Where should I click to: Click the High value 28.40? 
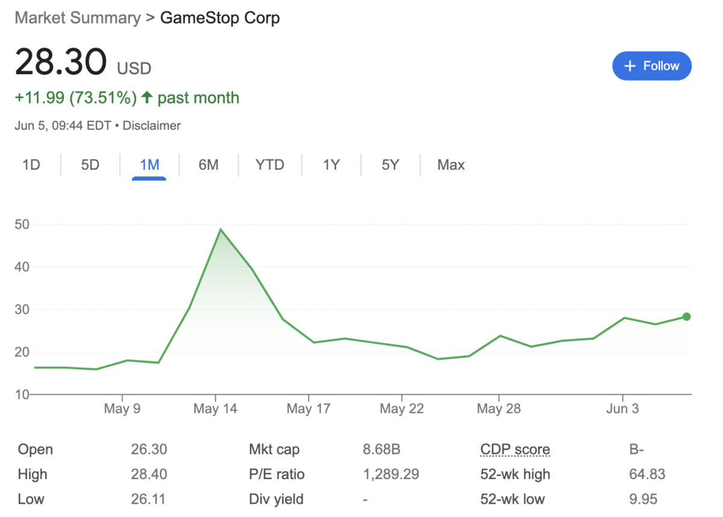coord(149,474)
